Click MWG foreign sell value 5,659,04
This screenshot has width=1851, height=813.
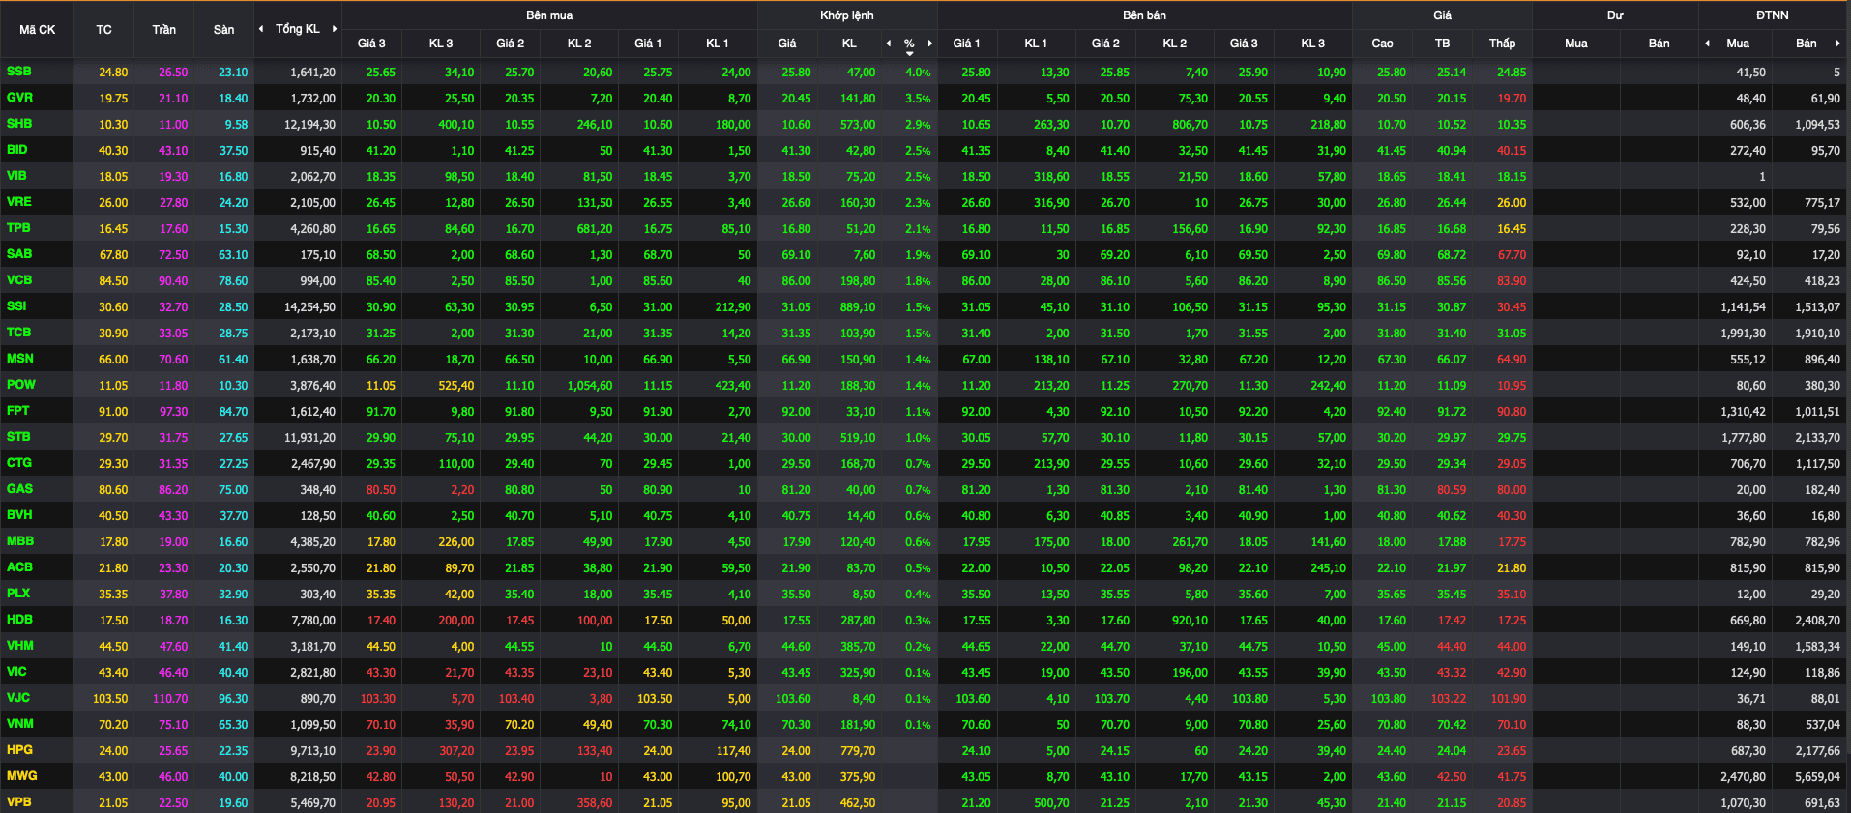[1817, 777]
